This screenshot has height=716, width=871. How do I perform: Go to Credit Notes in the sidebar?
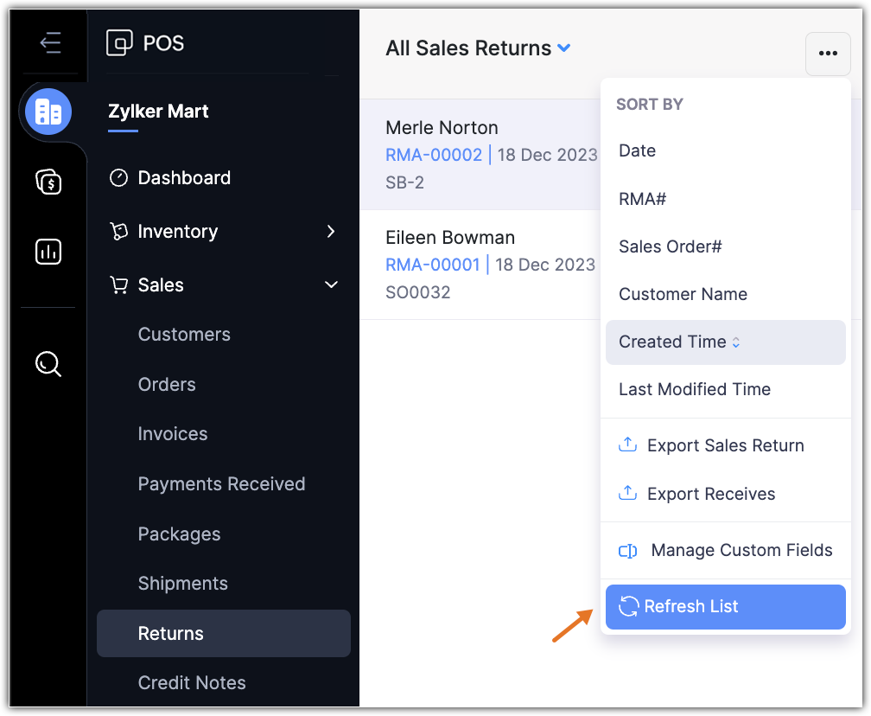192,682
